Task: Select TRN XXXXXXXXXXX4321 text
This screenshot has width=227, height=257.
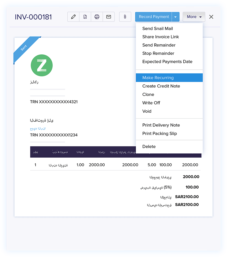Action: pos(54,102)
